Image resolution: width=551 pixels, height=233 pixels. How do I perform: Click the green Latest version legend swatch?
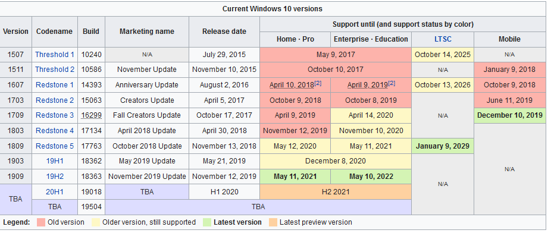[x=206, y=222]
